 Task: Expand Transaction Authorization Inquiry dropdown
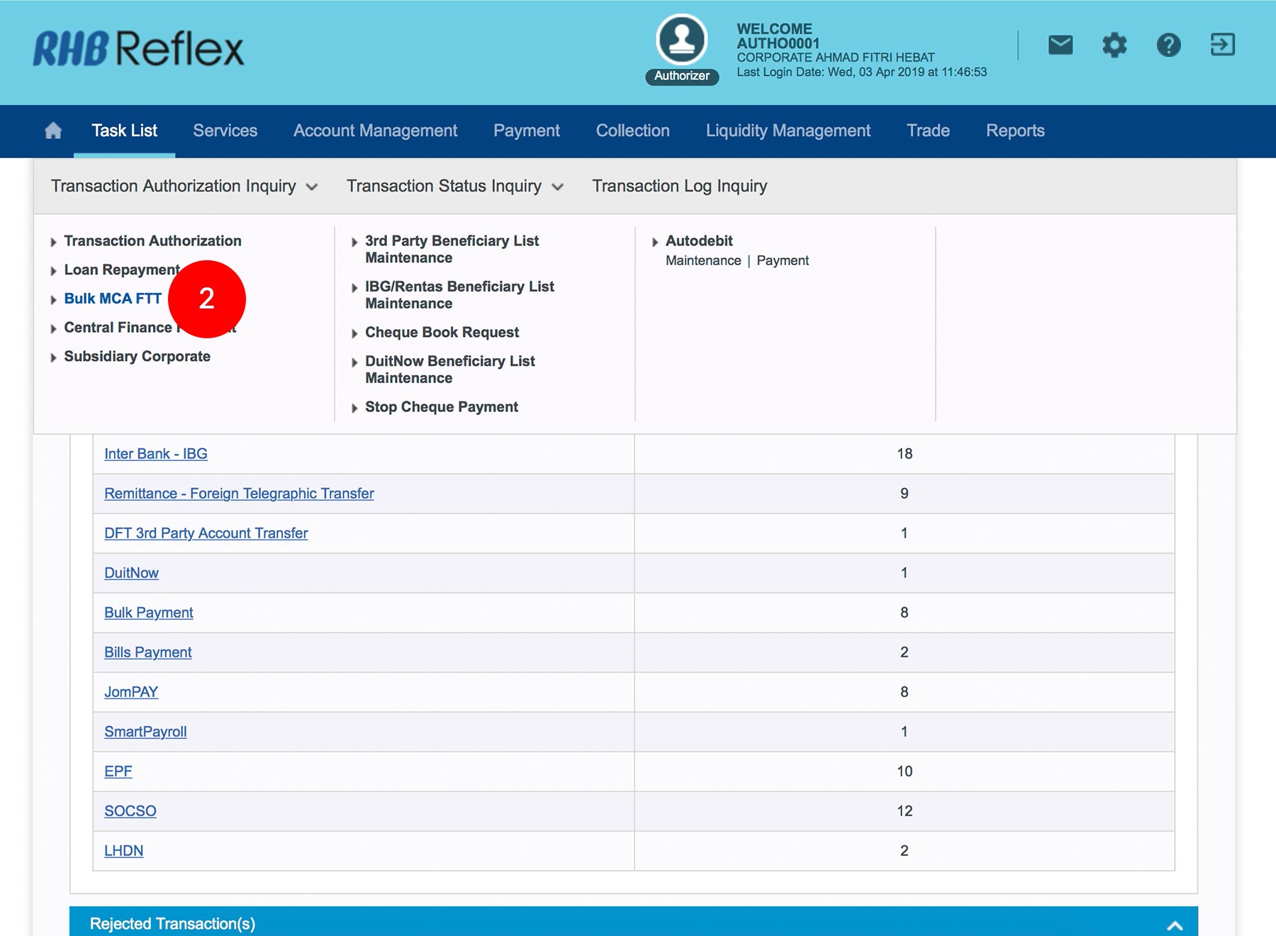point(184,186)
